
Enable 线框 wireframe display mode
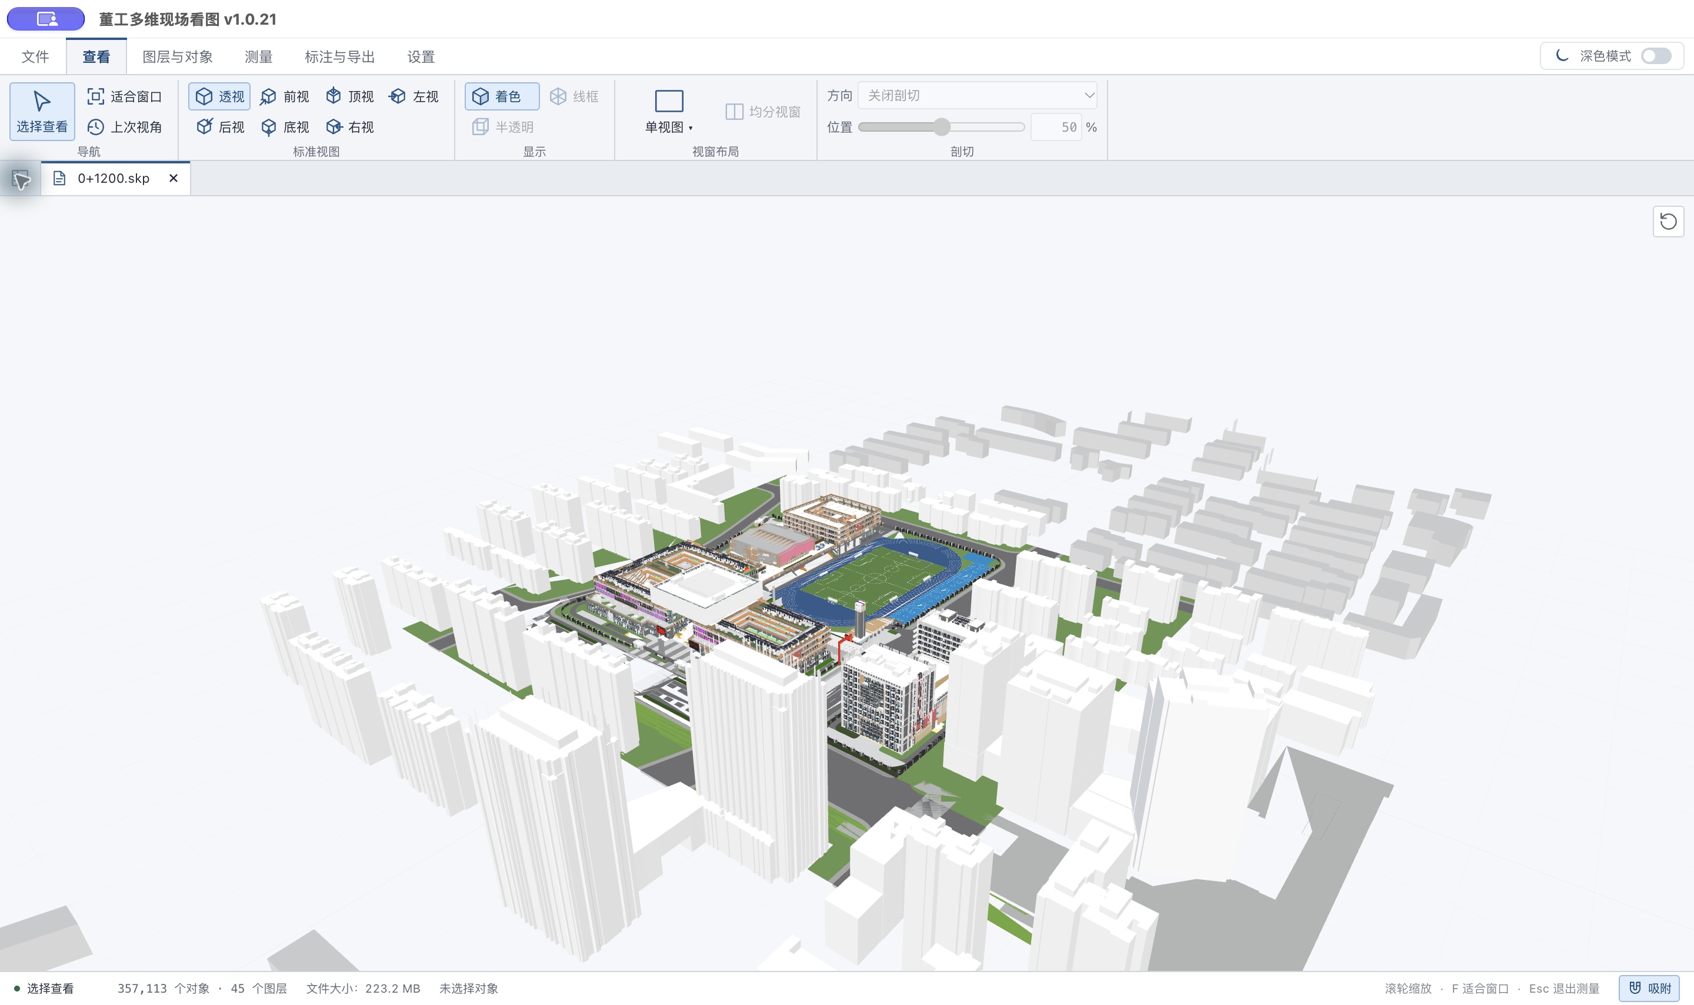coord(574,96)
